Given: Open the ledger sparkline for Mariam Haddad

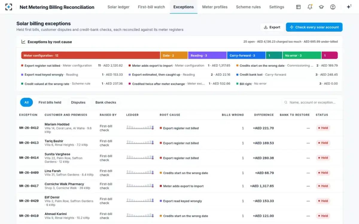Looking at the screenshot, I should [x=140, y=128].
